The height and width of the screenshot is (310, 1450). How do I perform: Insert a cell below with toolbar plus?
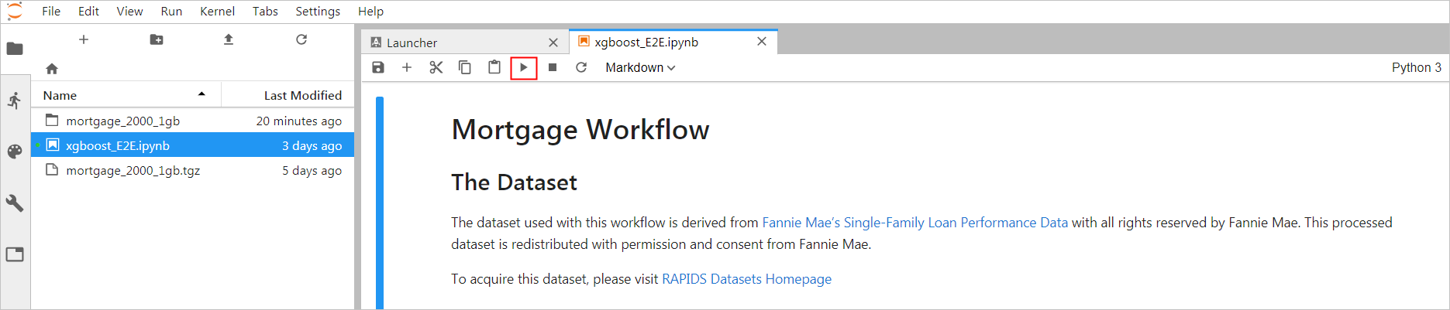pyautogui.click(x=407, y=67)
